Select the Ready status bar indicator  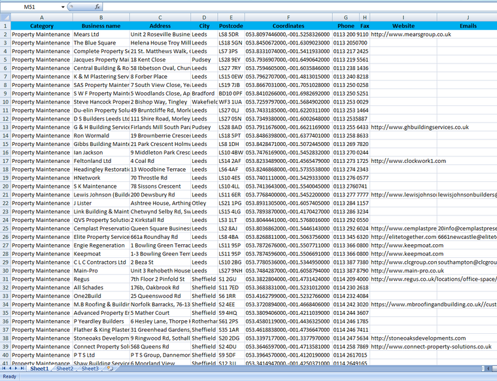(10, 376)
